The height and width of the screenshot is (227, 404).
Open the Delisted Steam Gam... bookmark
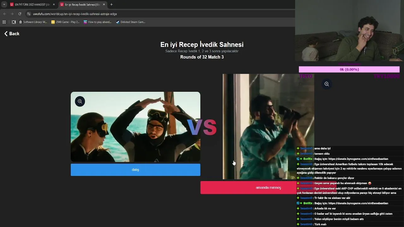(130, 22)
